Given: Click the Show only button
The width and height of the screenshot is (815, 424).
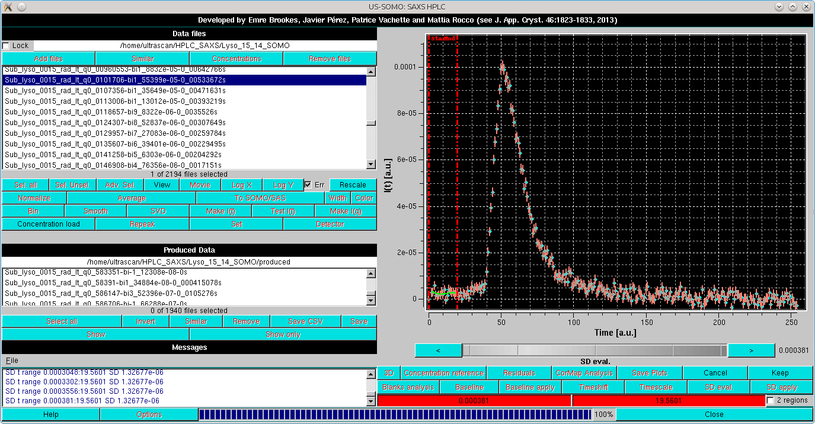Looking at the screenshot, I should pos(283,334).
